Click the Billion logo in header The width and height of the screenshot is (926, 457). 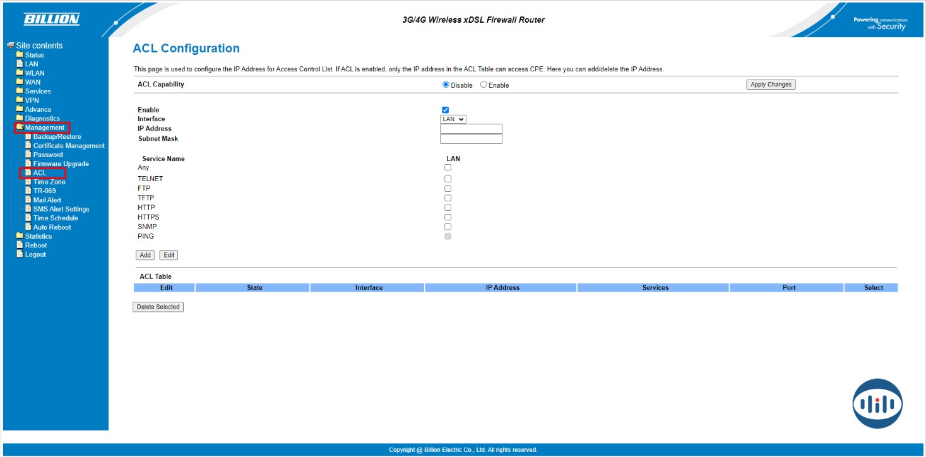[52, 20]
